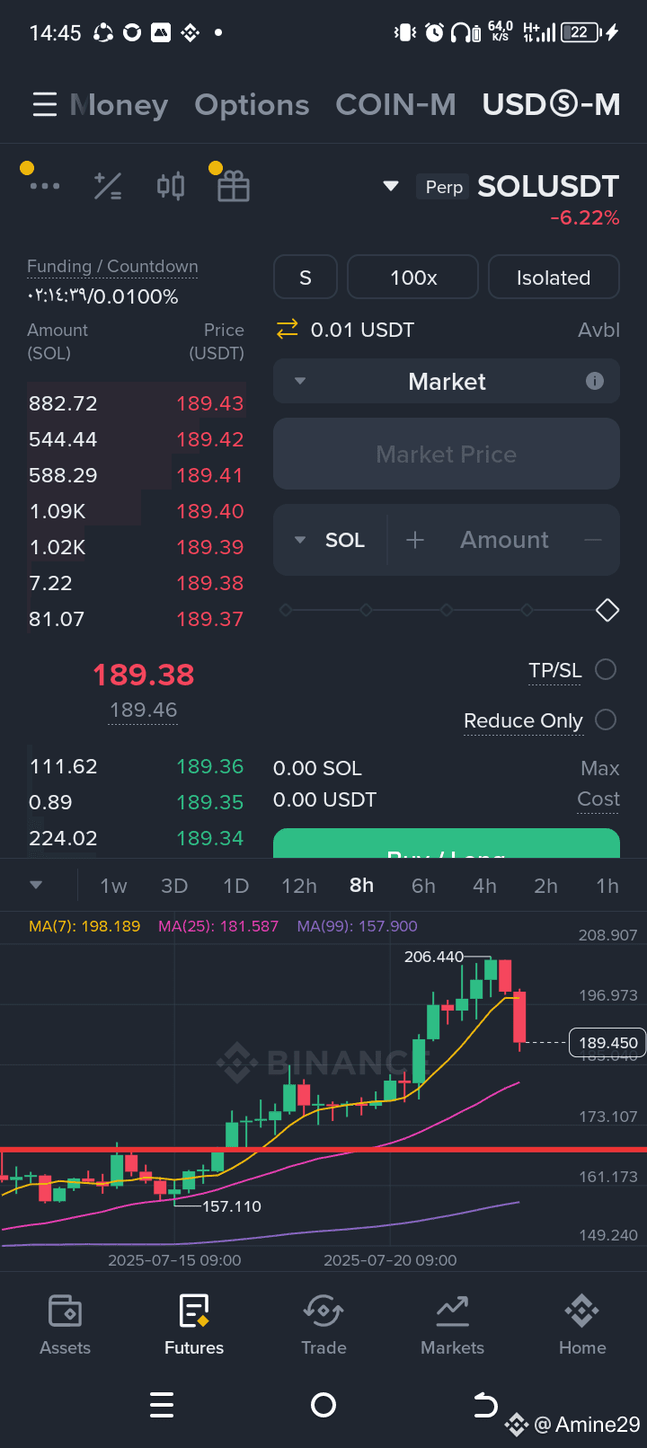Viewport: 647px width, 1448px height.
Task: Enable the TP/SL radio option
Action: [x=606, y=669]
